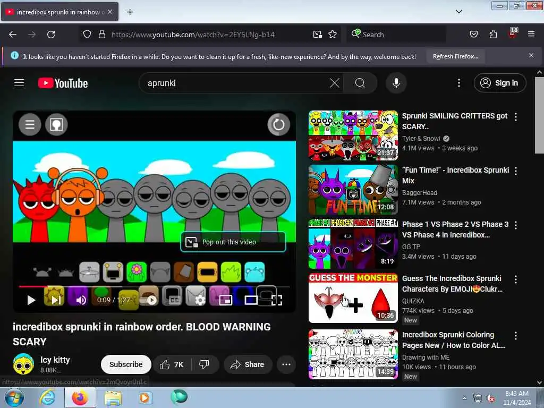
Task: List all tabs with the chevron dropdown
Action: [459, 12]
